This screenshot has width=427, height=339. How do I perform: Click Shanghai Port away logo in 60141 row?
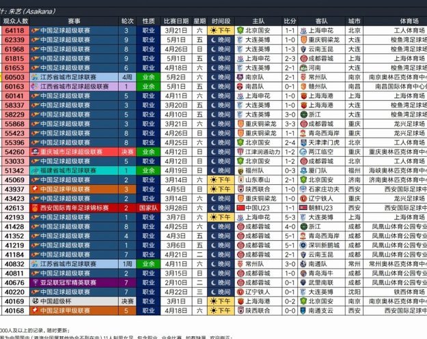click(x=303, y=95)
